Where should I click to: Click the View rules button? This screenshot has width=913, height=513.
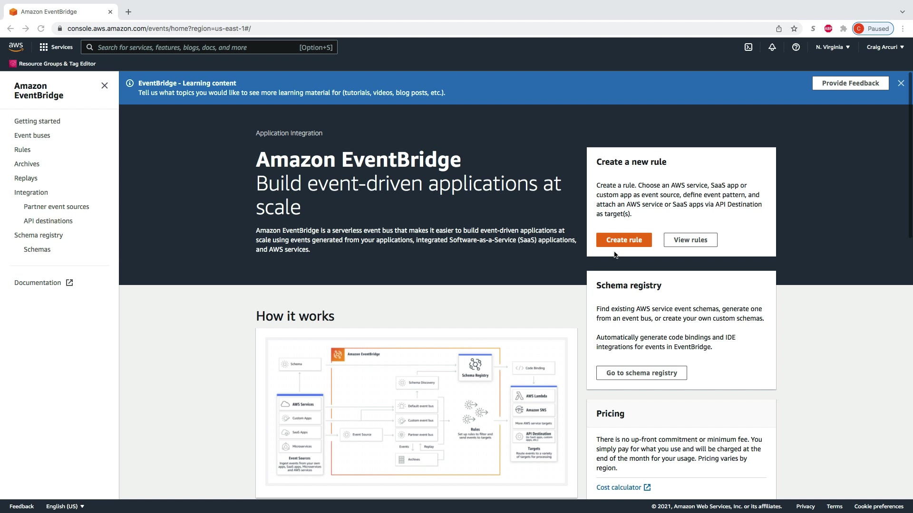pos(690,240)
